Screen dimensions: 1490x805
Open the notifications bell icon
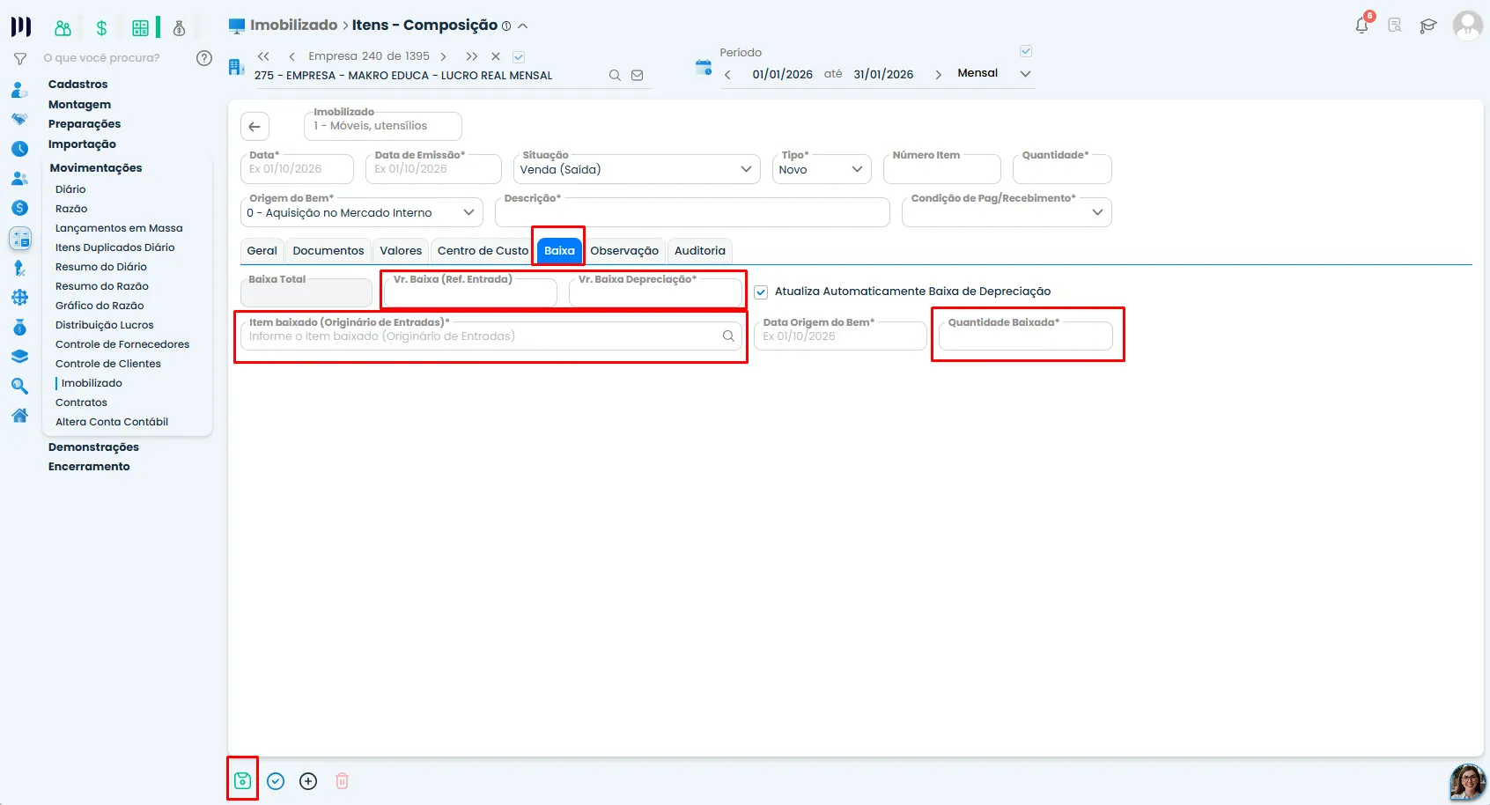coord(1362,25)
